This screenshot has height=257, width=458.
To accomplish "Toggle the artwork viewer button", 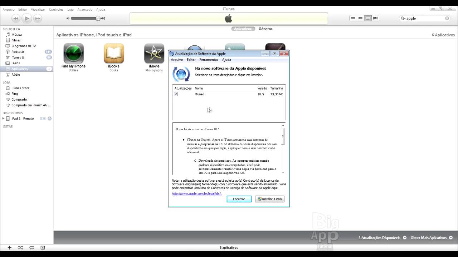I will click(x=43, y=247).
